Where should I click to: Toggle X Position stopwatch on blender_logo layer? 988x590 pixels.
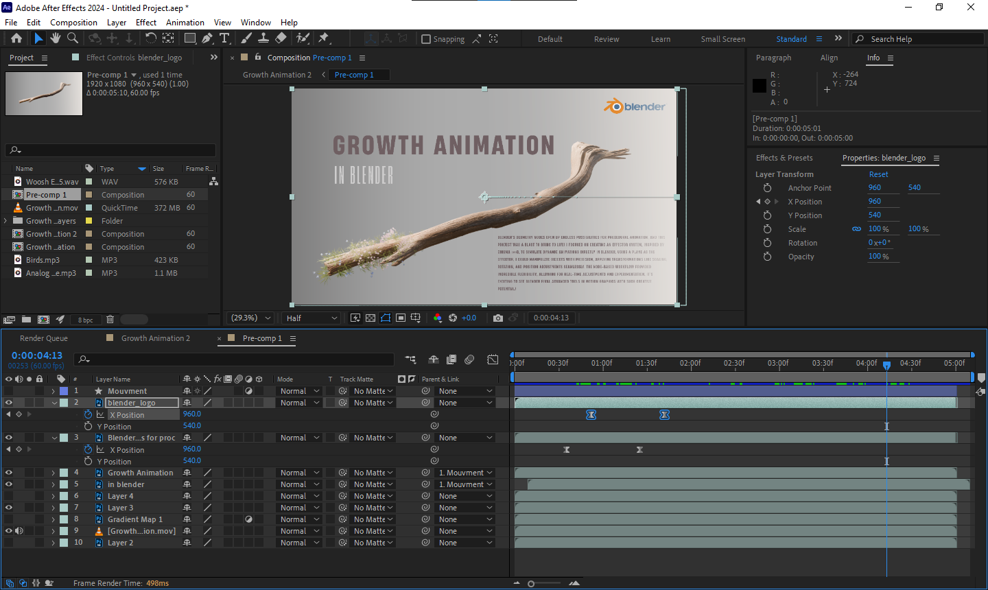[x=88, y=414]
